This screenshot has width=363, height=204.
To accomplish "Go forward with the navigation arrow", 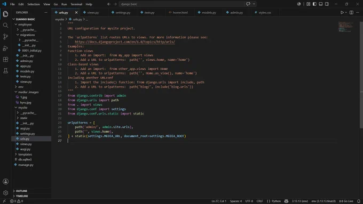I will (115, 4).
